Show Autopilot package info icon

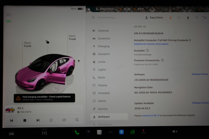coord(147,50)
